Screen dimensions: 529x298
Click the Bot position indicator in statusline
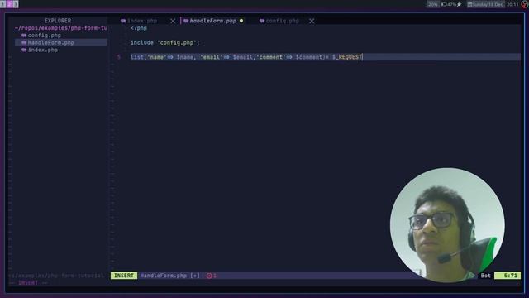(x=485, y=276)
